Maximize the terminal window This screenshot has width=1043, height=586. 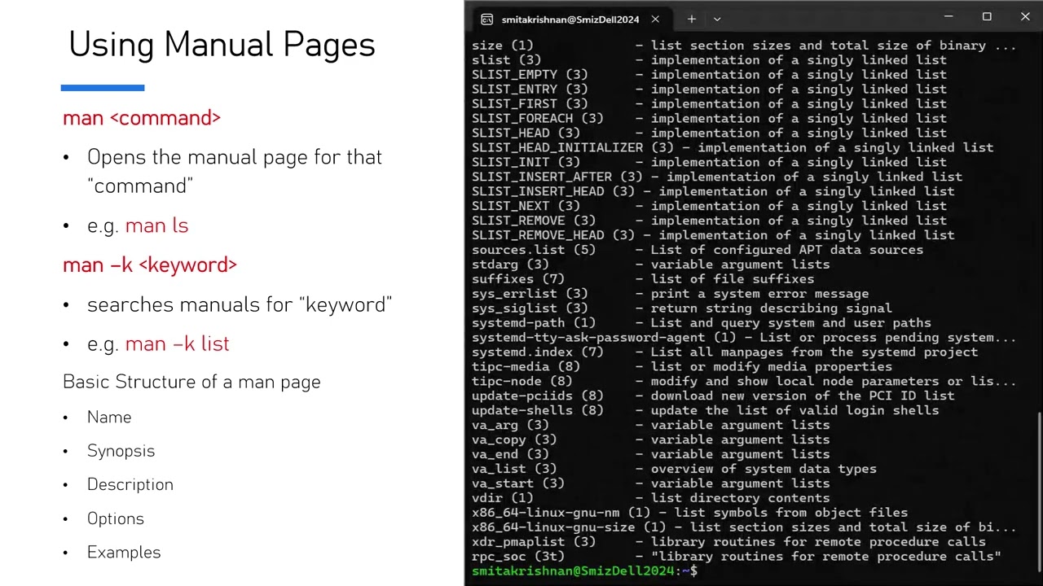(x=987, y=16)
